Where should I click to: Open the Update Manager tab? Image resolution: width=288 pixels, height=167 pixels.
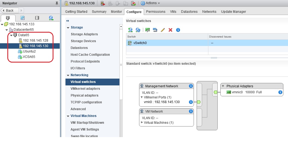point(233,12)
